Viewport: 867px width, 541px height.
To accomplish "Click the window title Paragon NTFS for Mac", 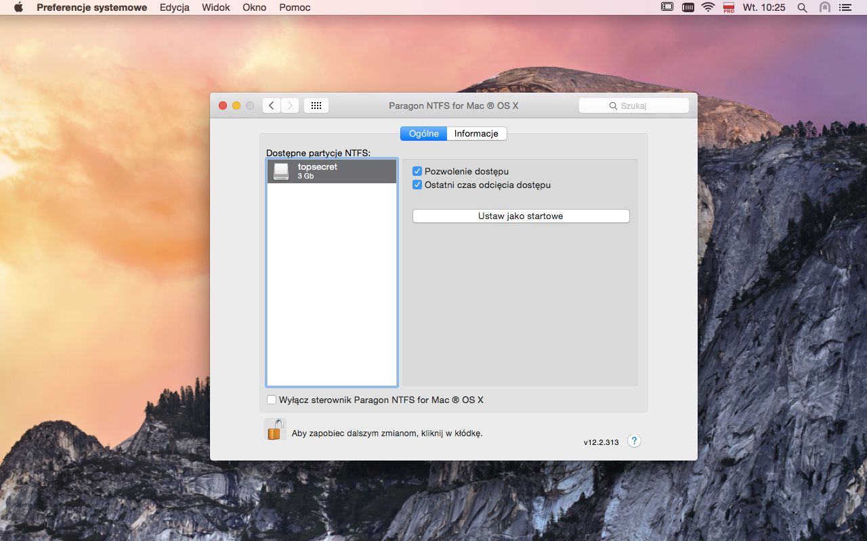I will coord(454,105).
